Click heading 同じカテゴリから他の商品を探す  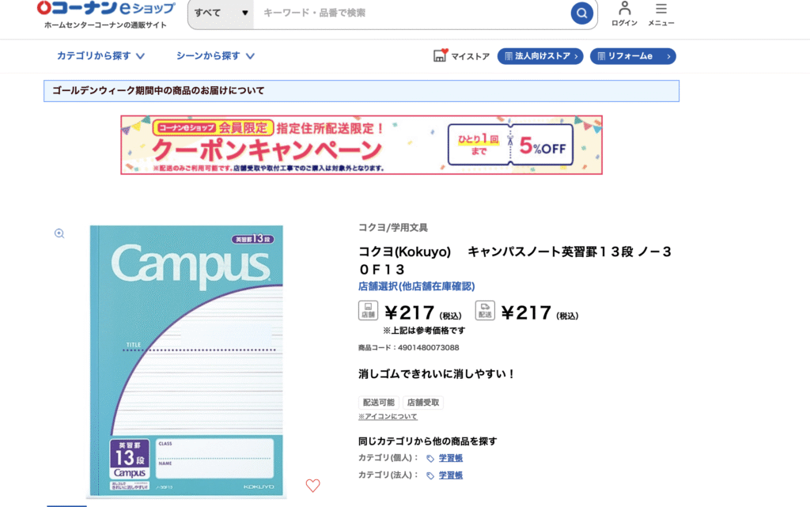point(428,441)
